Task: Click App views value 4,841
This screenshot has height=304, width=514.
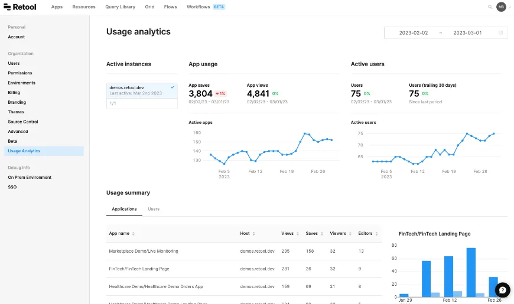Action: pos(258,94)
